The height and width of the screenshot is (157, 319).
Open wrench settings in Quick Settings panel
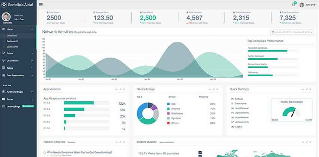click(307, 89)
